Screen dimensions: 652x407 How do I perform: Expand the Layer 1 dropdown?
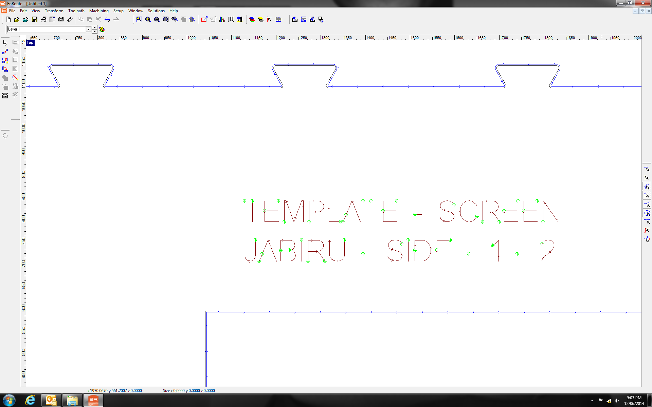(88, 30)
